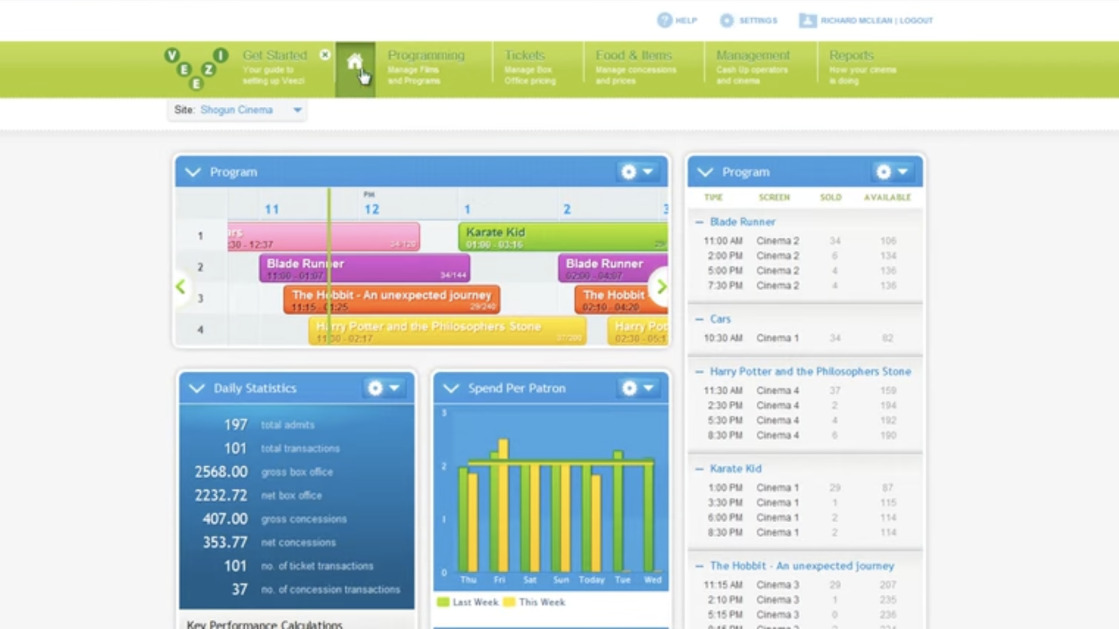Close the Get Started guide
This screenshot has width=1119, height=629.
pyautogui.click(x=325, y=55)
